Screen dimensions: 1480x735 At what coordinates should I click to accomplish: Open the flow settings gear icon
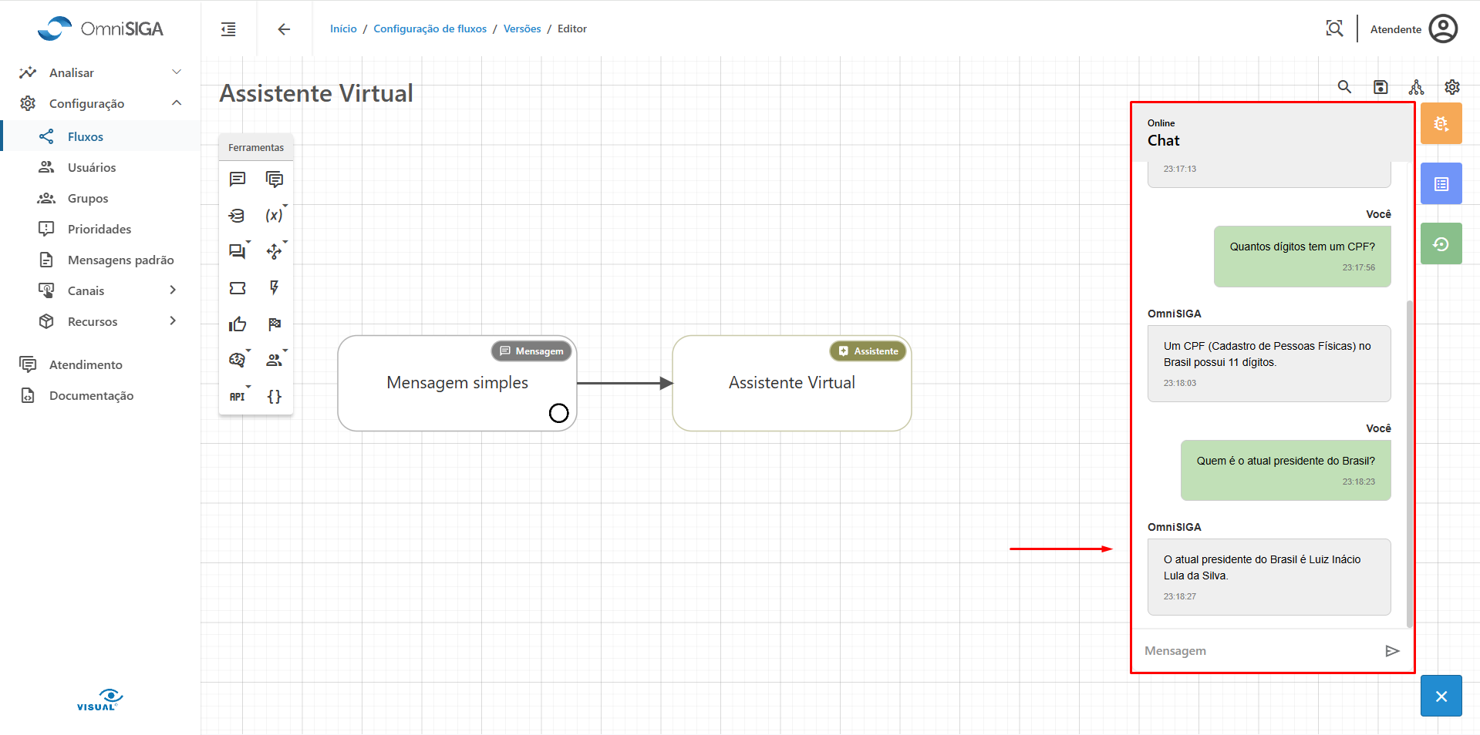click(x=1452, y=87)
